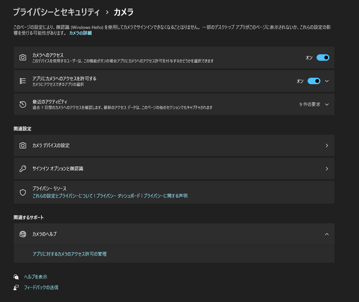
Task: Open アプリに対するカメラのアクセス許可の管理 link
Action: click(70, 254)
